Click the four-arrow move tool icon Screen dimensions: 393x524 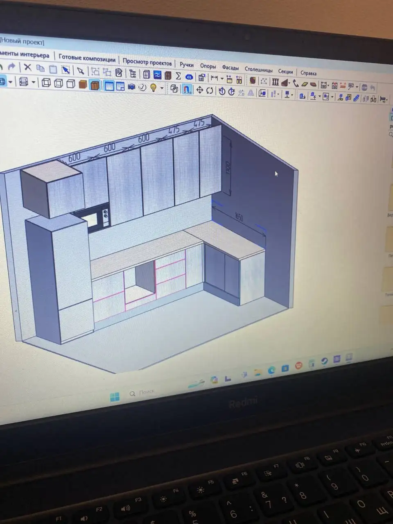(x=199, y=90)
